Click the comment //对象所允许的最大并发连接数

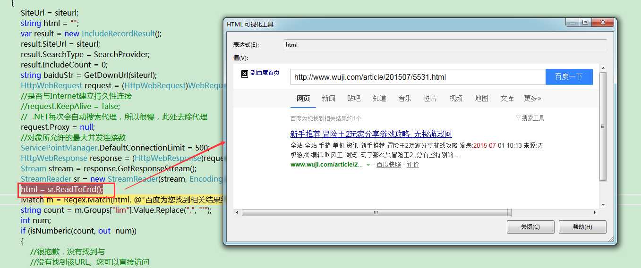tap(73, 137)
